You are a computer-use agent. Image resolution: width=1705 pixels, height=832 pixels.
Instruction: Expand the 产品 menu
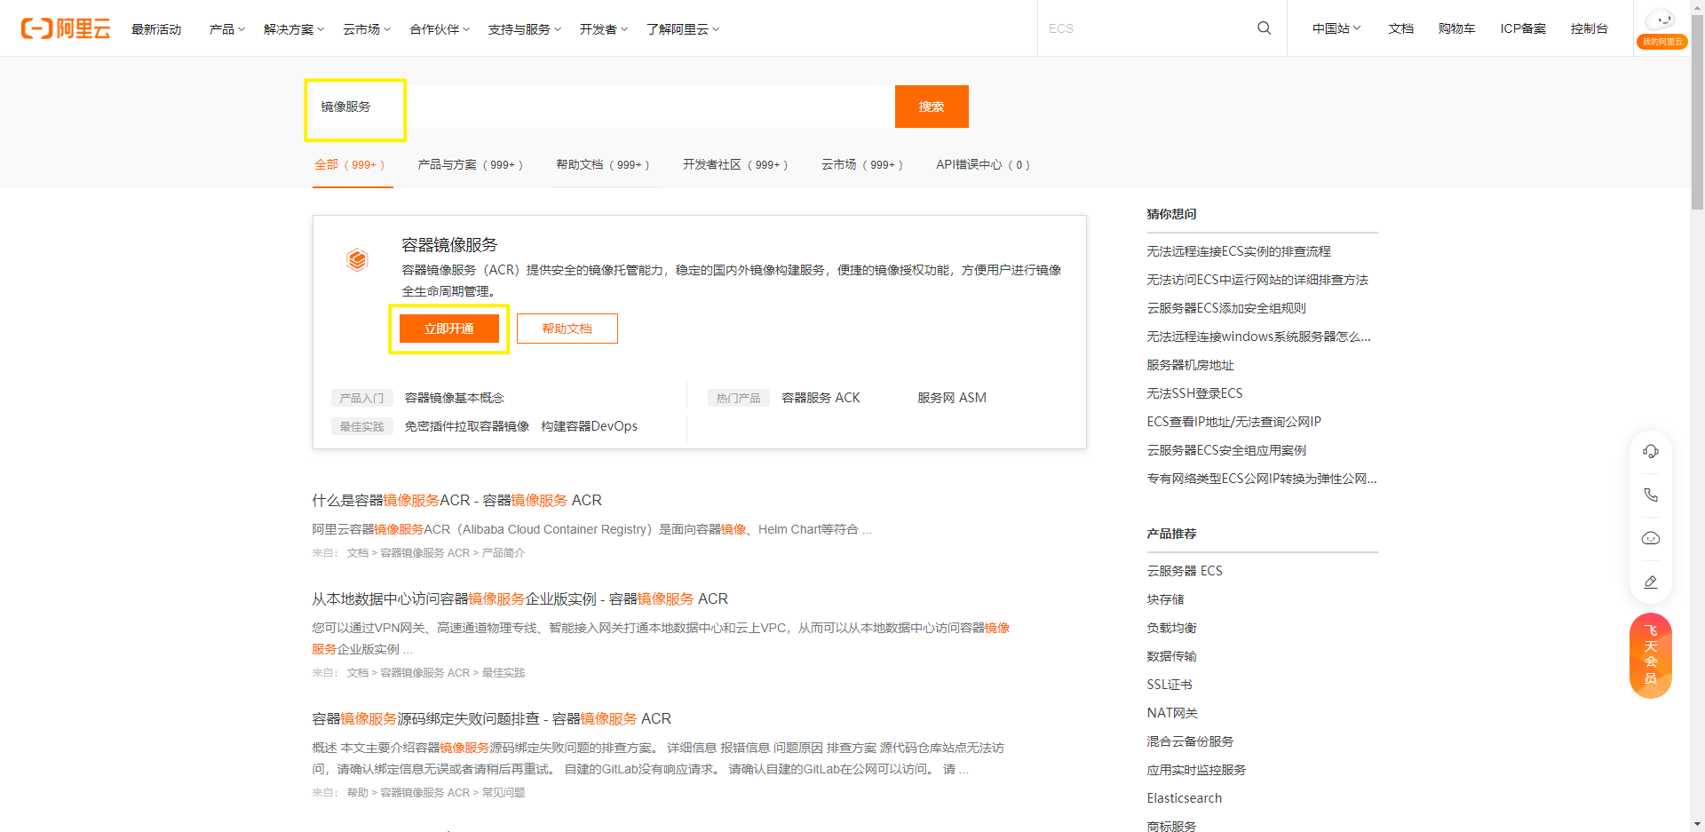click(227, 29)
